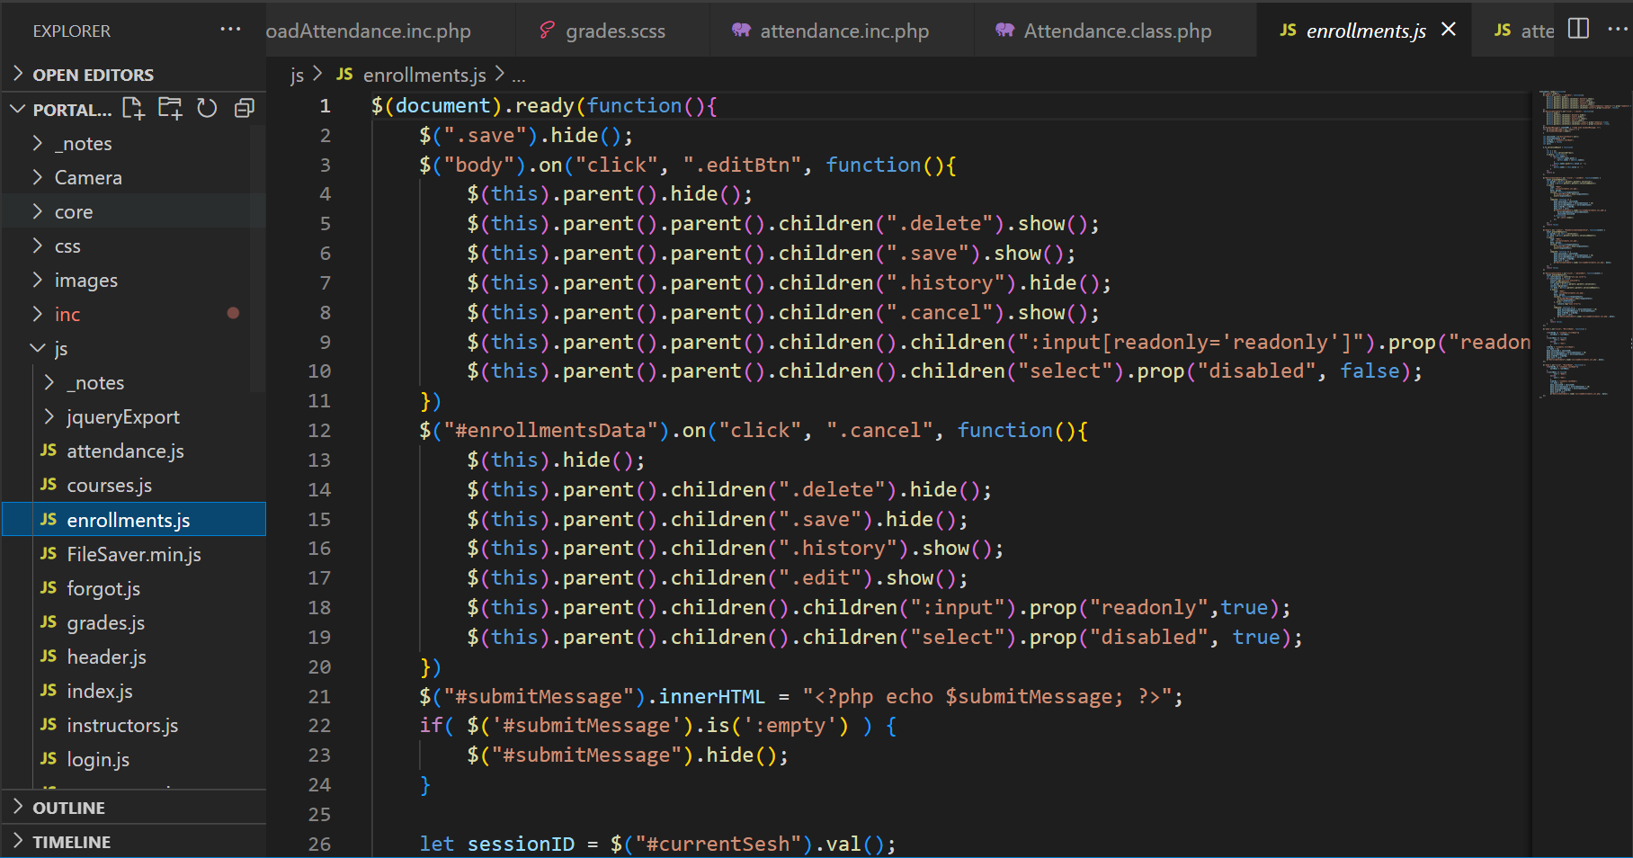
Task: Close the enrollments.js tab
Action: point(1449,30)
